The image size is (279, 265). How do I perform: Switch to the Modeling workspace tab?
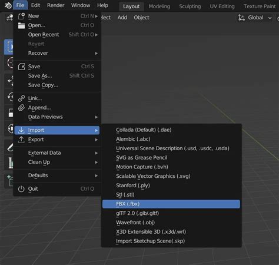click(160, 6)
